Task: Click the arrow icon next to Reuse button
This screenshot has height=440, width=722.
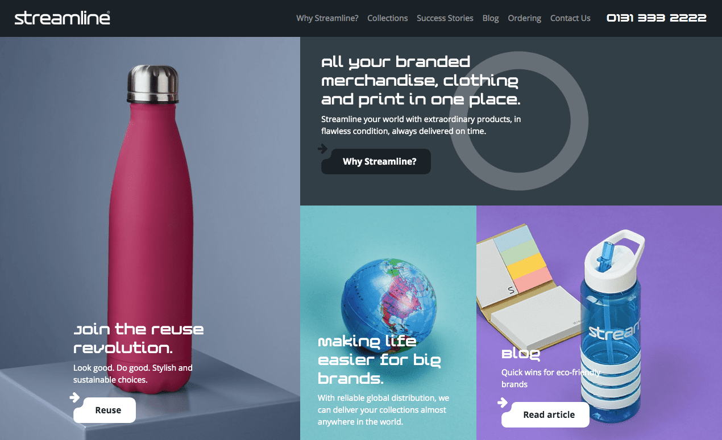Action: coord(74,397)
